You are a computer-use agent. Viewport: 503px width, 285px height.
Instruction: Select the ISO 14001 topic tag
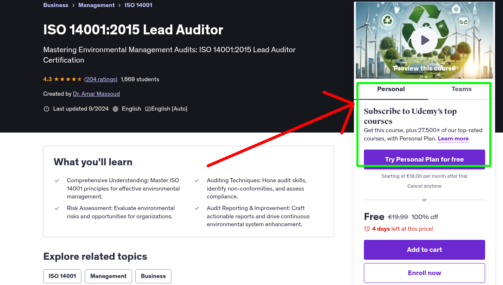pyautogui.click(x=62, y=276)
